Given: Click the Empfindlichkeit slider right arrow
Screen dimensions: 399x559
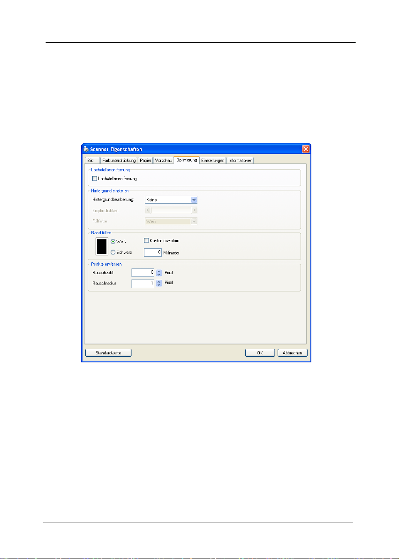Looking at the screenshot, I should click(x=195, y=210).
